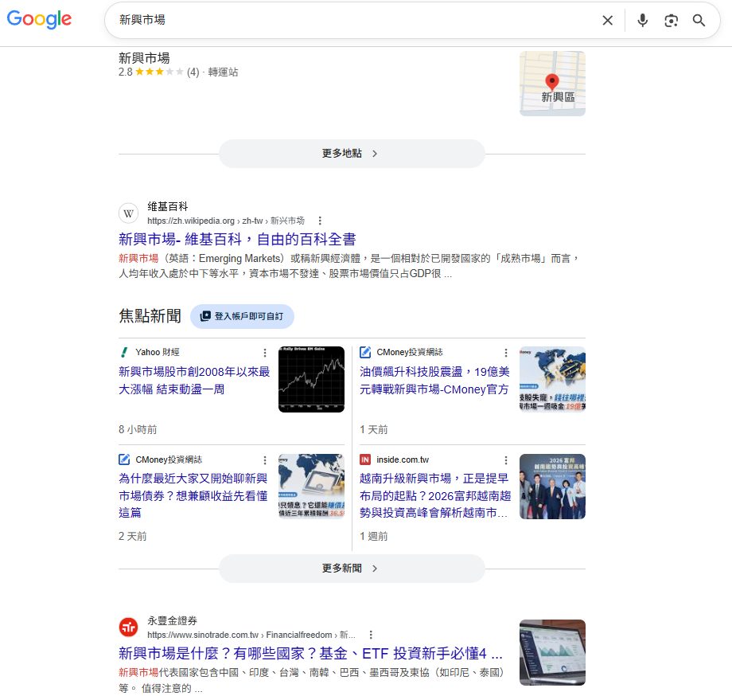
Task: Click CMoney icon on 新興市場債券 article
Action: pyautogui.click(x=124, y=459)
